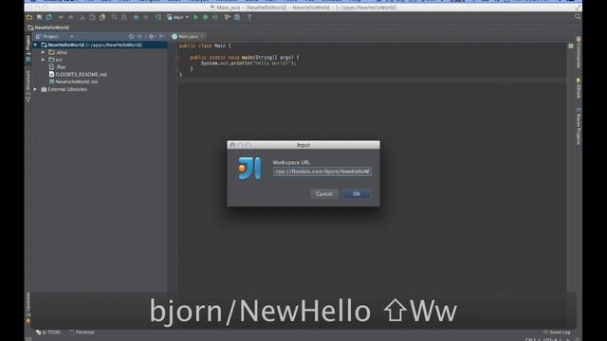Click the Make Project build icon
The height and width of the screenshot is (341, 607).
click(x=158, y=17)
